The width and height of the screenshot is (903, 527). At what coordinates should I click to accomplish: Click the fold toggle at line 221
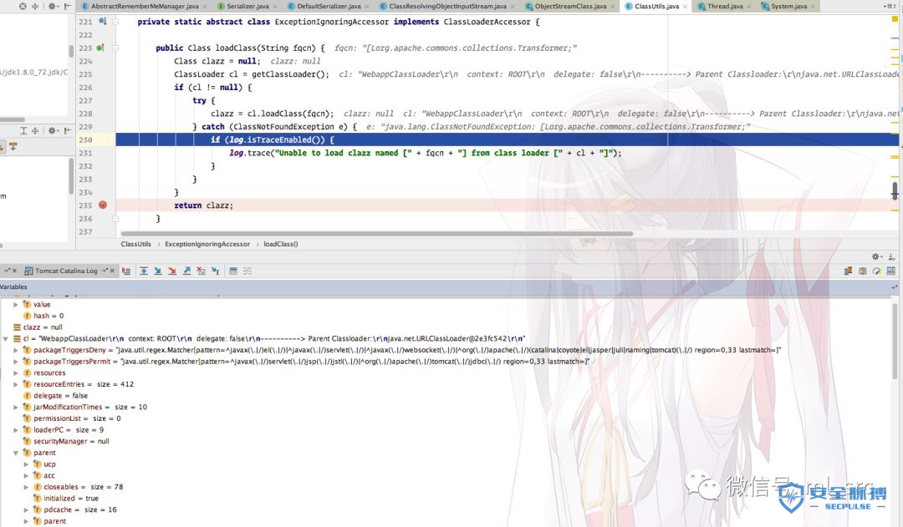[115, 21]
